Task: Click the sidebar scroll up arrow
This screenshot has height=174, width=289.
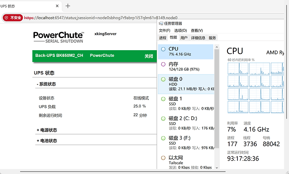Action: click(x=217, y=47)
